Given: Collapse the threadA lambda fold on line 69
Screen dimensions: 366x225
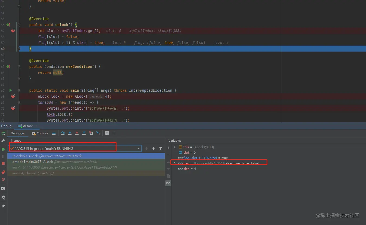Looking at the screenshot, I should tap(19, 102).
